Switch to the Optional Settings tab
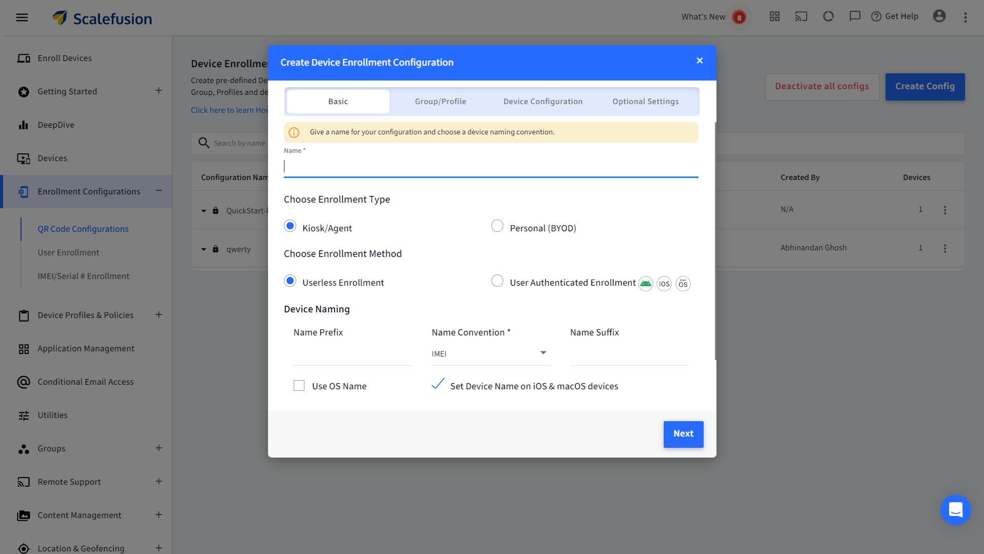 (x=645, y=101)
